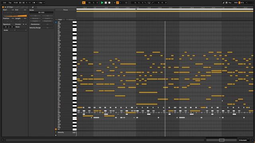Click the show lanes arrow below Velocity
The height and width of the screenshot is (143, 255).
point(56,135)
